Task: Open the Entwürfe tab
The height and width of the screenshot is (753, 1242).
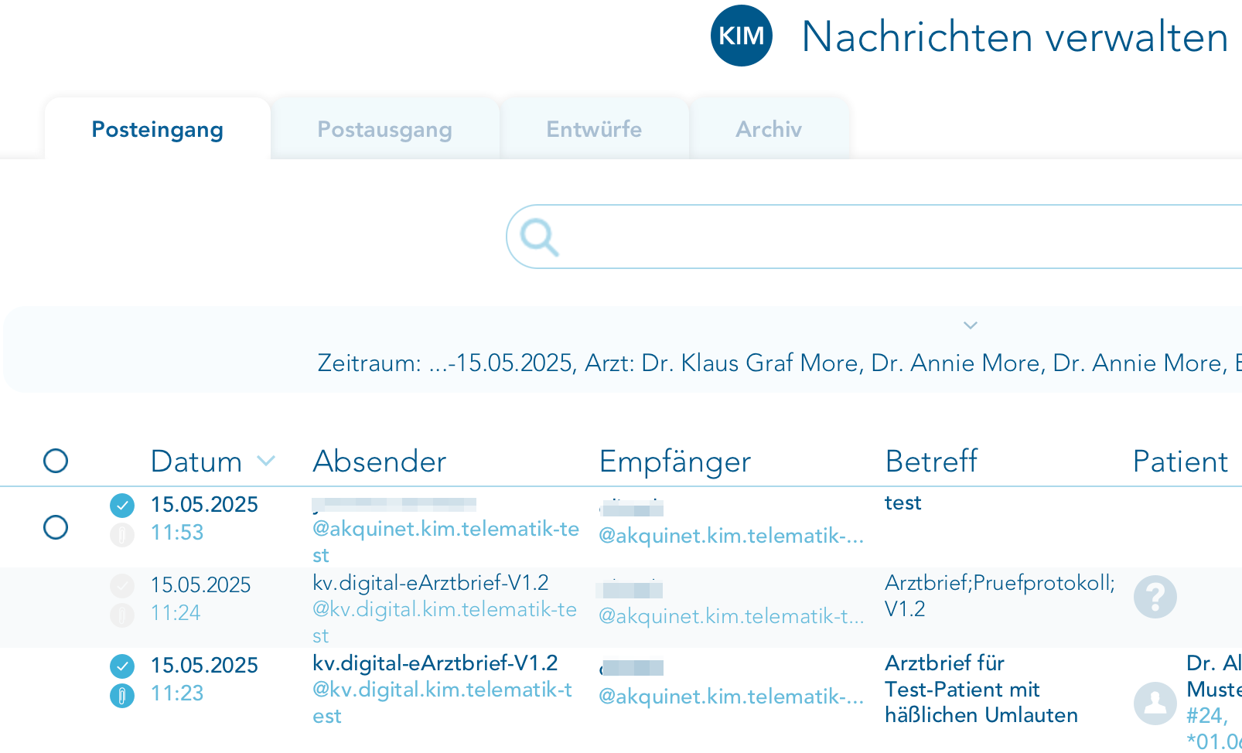Action: pos(593,129)
